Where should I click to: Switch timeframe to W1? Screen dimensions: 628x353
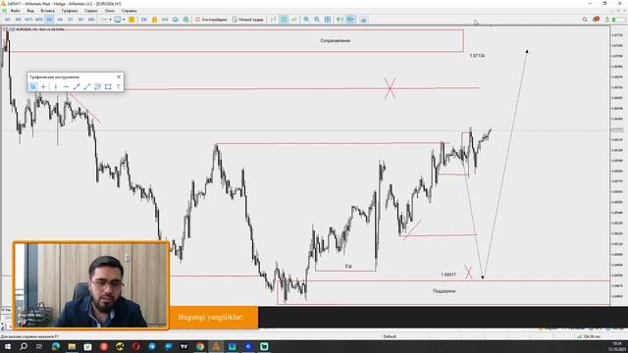80,20
